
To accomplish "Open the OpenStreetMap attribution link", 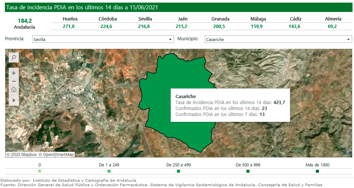I will pos(58,154).
